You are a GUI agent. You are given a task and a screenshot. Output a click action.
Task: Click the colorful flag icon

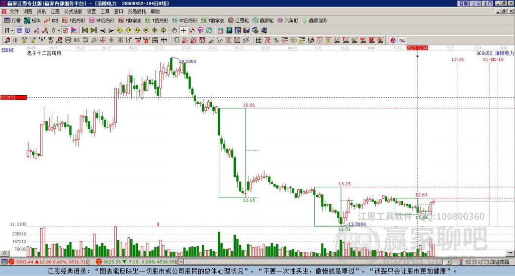pyautogui.click(x=74, y=31)
